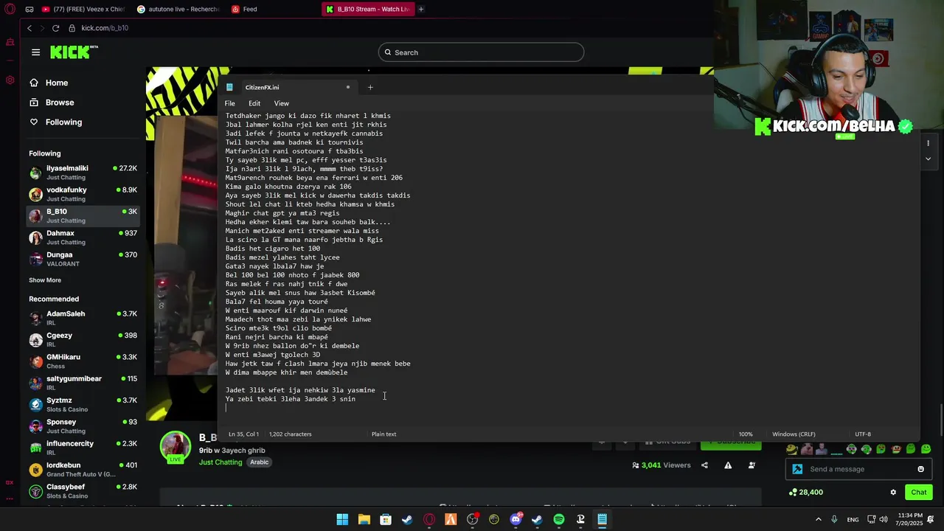This screenshot has height=531, width=944.
Task: Open Notepad Edit menu
Action: tap(254, 103)
